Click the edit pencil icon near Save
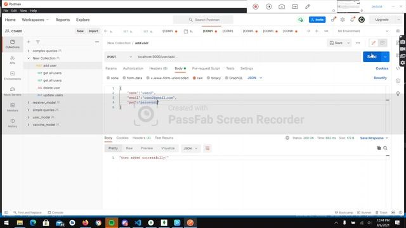406x228 pixels. (x=374, y=43)
